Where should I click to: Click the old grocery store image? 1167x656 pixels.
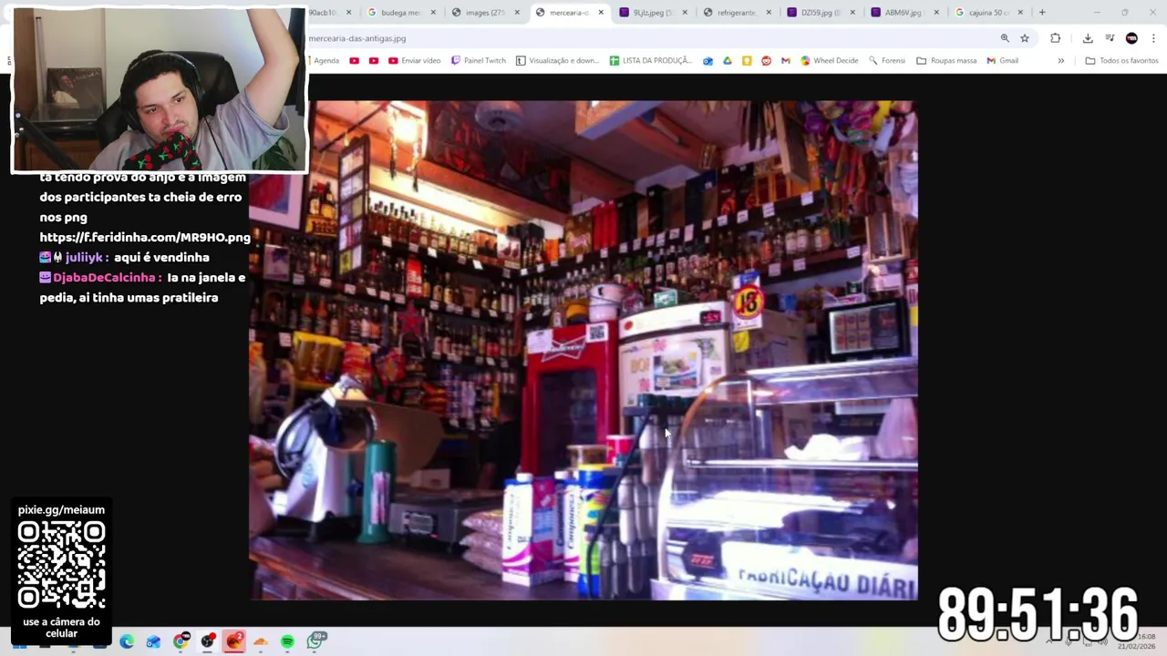pos(583,351)
